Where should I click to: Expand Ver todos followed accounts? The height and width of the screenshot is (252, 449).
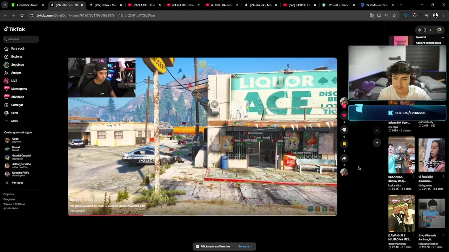coord(14,183)
